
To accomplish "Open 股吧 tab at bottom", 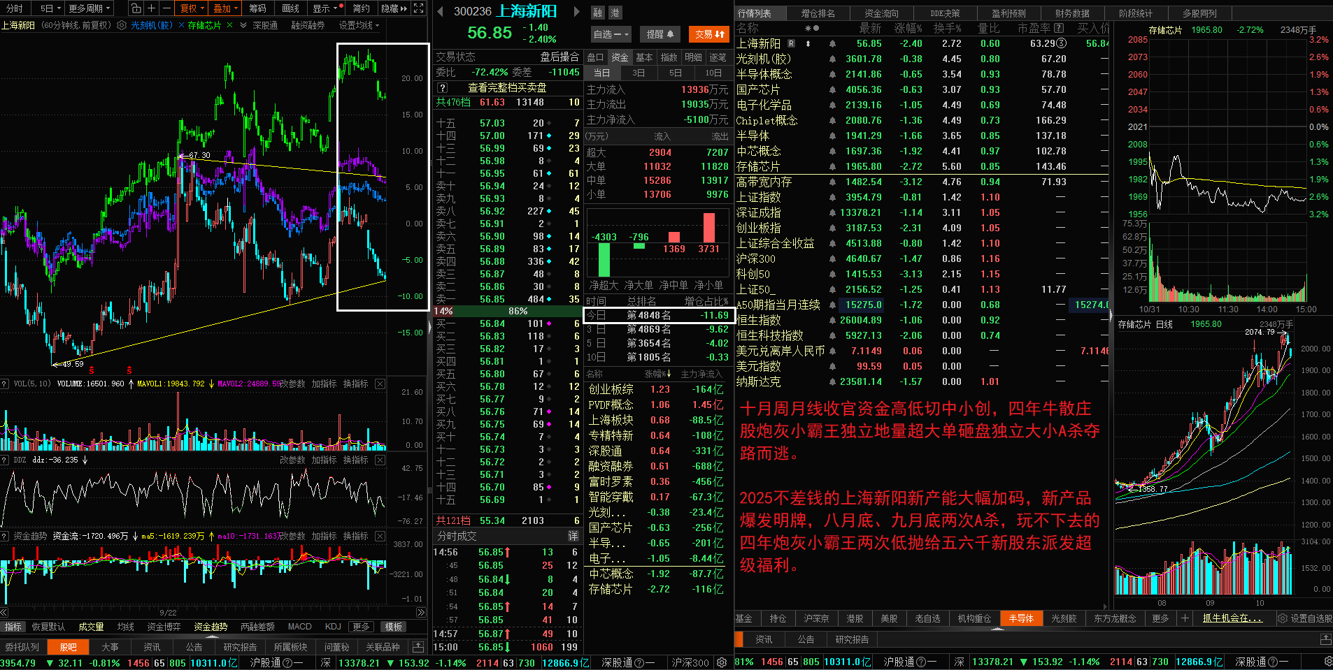I will (69, 647).
